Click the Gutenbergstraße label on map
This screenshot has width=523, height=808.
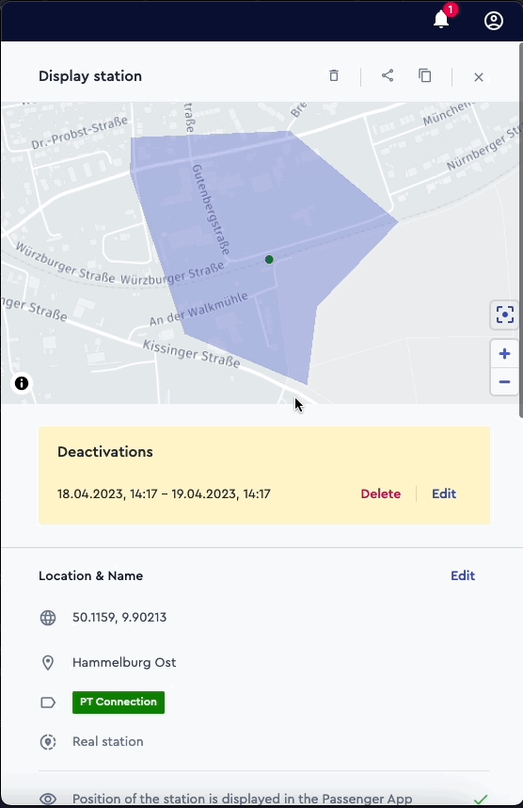(x=211, y=210)
